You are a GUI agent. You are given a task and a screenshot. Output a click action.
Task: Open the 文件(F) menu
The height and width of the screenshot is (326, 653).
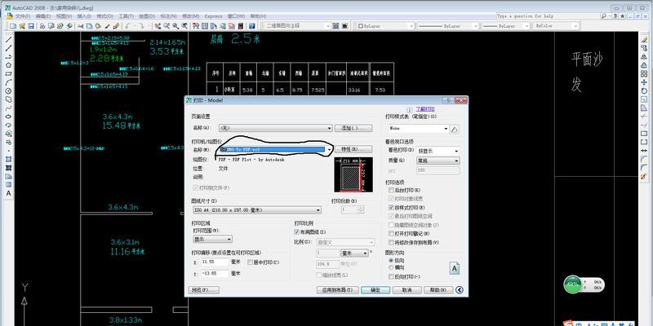click(23, 15)
